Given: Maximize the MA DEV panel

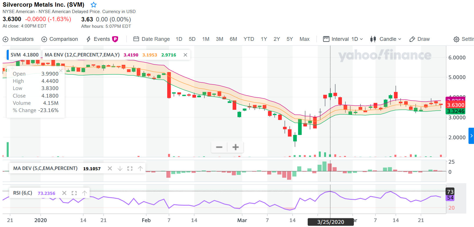Looking at the screenshot, I should click(x=130, y=168).
